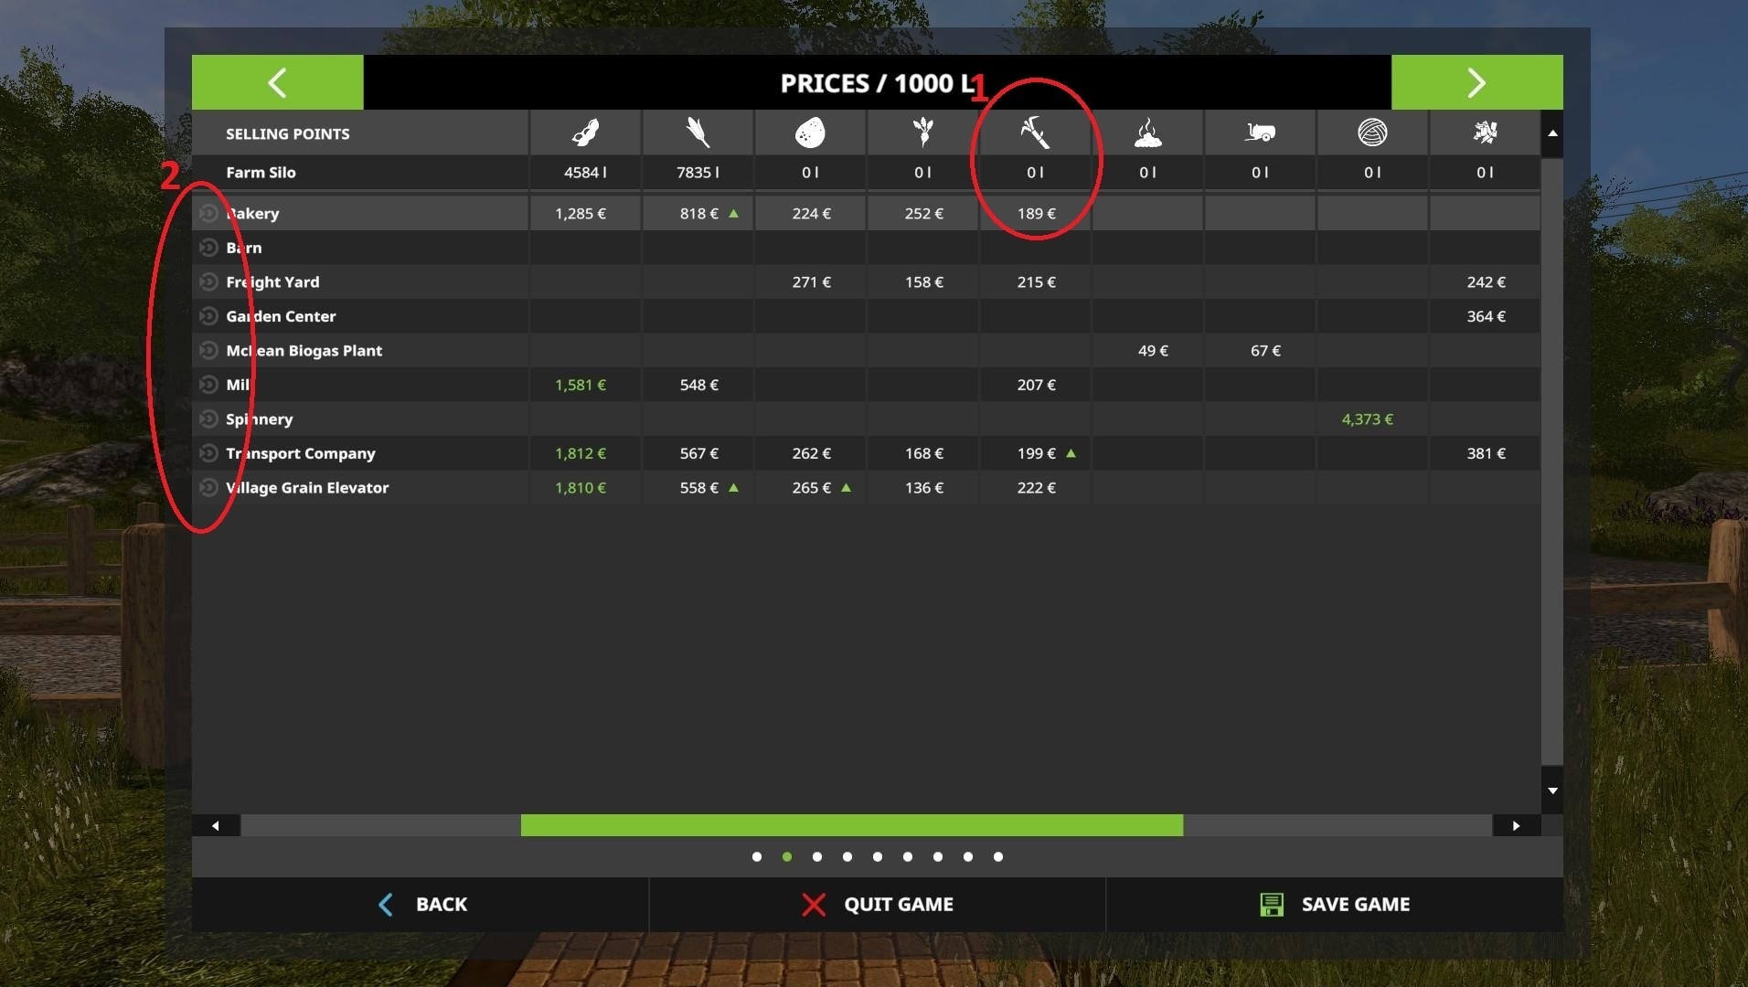Click the potato column icon
Screen dimensions: 1748x987
[x=810, y=133]
